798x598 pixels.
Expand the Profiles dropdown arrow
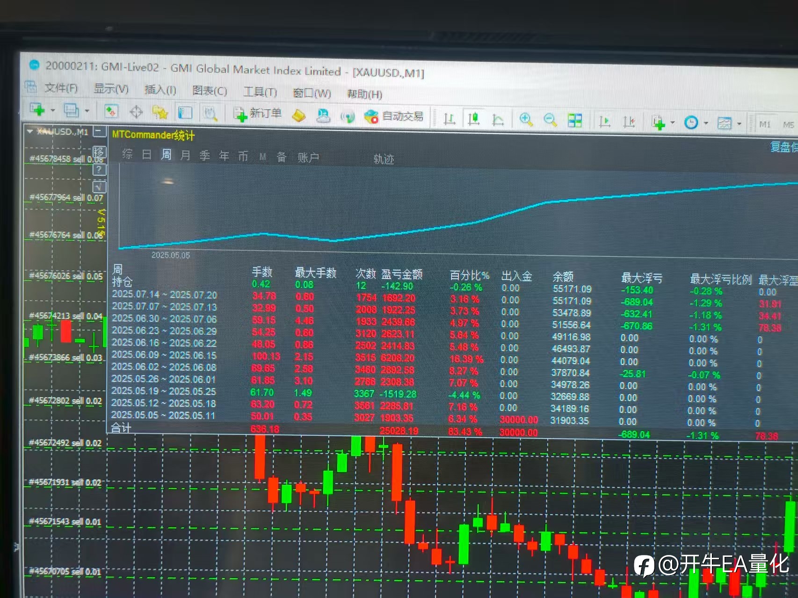click(x=87, y=111)
